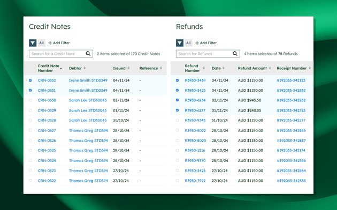Check the CRN-0326 row checkbox
Viewport: 337px width, 210px height.
pyautogui.click(x=30, y=140)
